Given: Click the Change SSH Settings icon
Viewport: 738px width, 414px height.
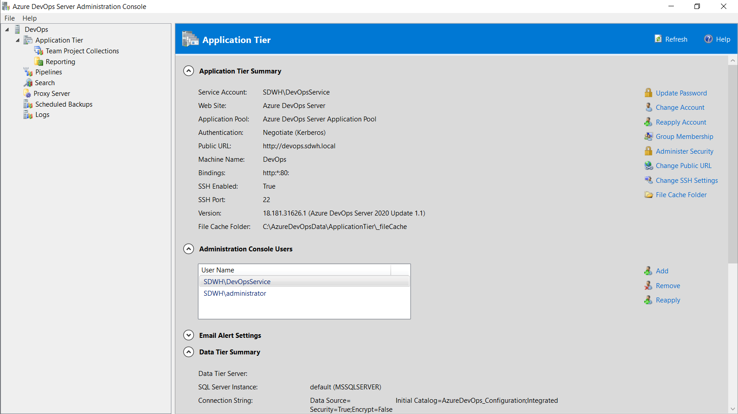Looking at the screenshot, I should (x=648, y=180).
